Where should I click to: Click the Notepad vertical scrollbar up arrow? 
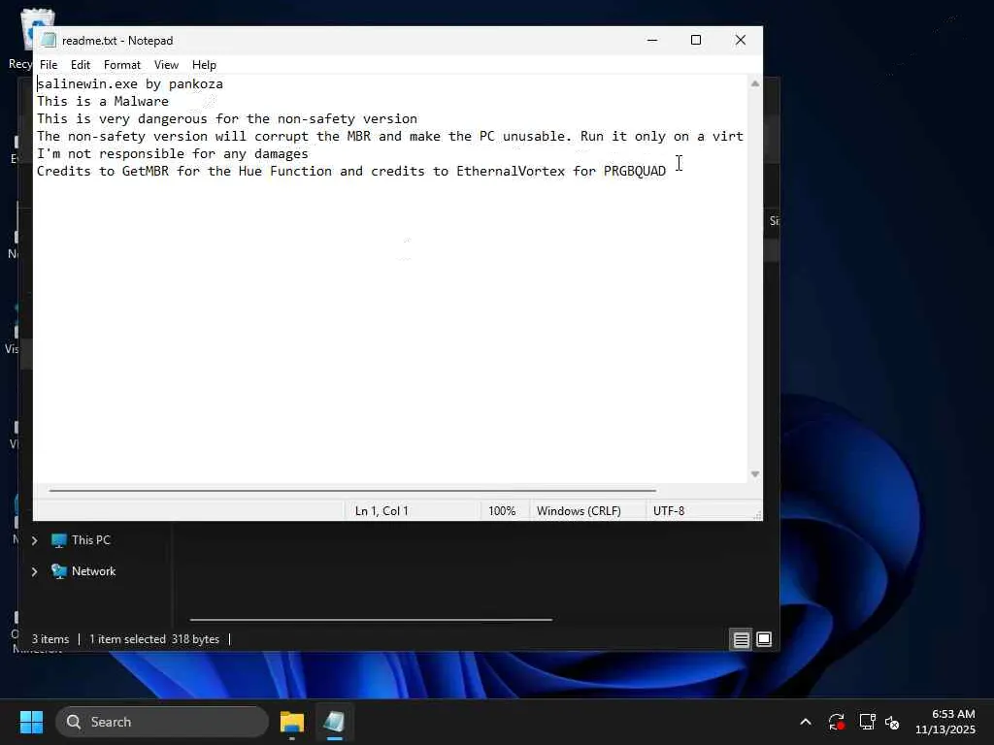click(754, 83)
